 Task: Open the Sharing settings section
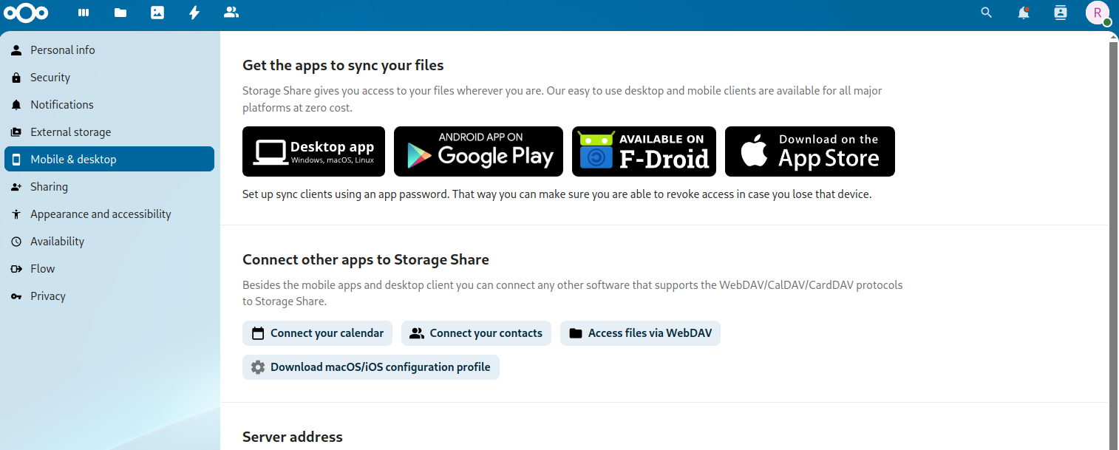point(109,187)
